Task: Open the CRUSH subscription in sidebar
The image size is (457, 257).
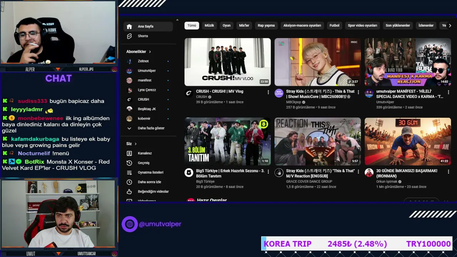Action: (x=148, y=99)
